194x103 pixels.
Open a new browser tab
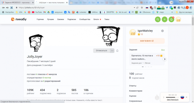(x=71, y=3)
